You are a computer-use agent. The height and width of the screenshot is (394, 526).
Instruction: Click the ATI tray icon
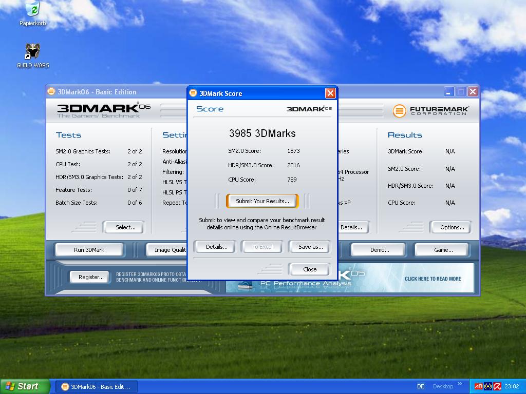pyautogui.click(x=478, y=386)
